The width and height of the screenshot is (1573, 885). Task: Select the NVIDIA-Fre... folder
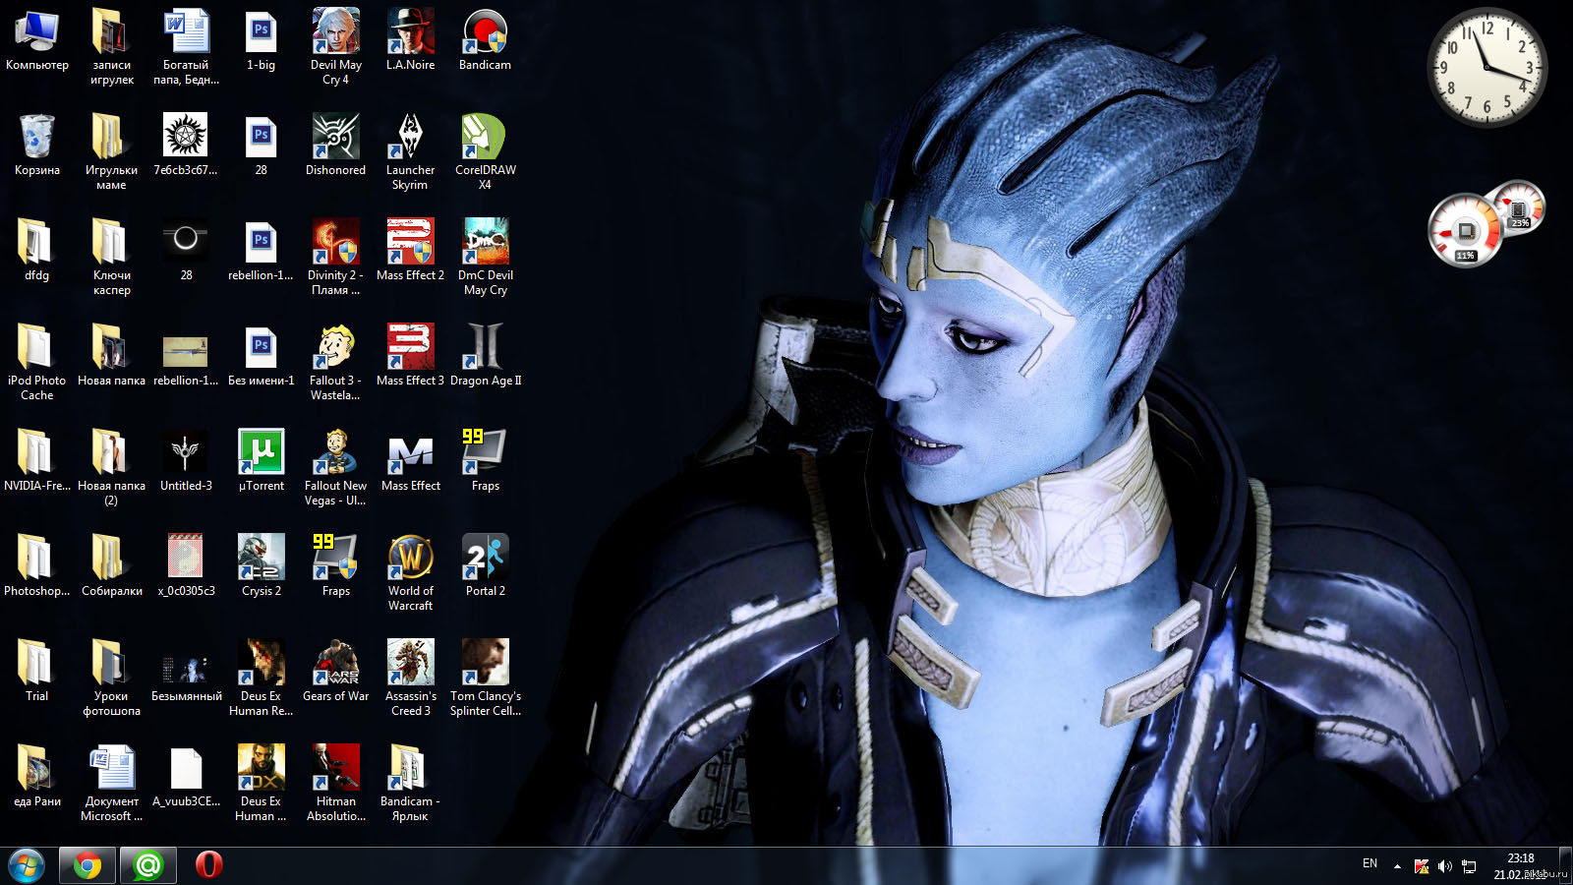[x=37, y=462]
